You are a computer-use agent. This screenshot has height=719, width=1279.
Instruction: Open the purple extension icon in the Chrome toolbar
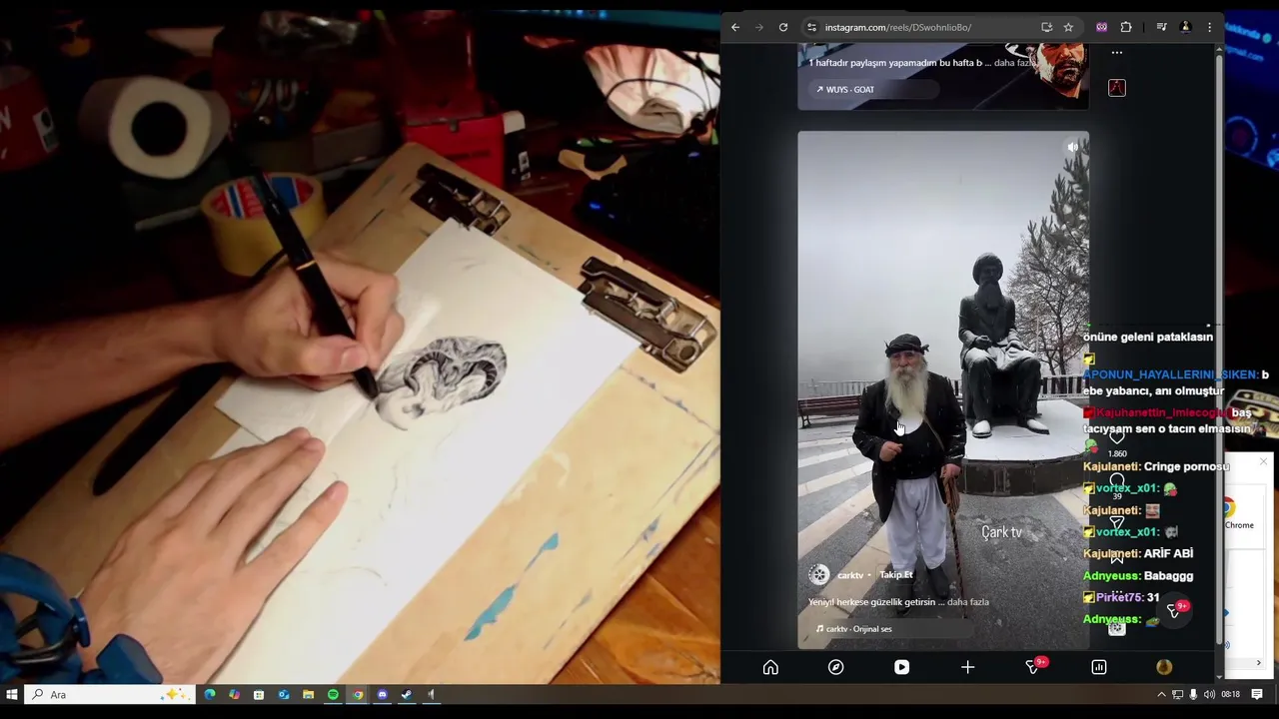coord(1102,27)
